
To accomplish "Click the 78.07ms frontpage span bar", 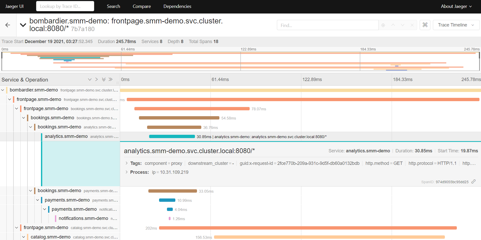I will click(192, 109).
